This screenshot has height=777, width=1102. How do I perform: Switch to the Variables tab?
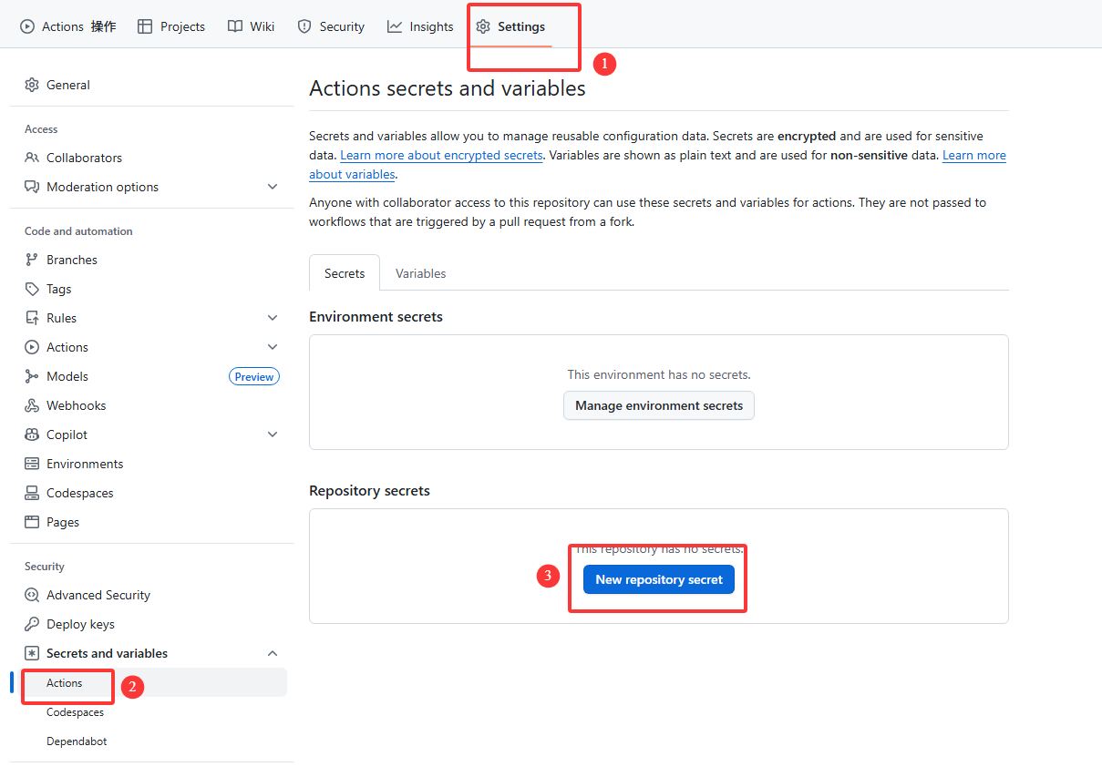coord(420,273)
